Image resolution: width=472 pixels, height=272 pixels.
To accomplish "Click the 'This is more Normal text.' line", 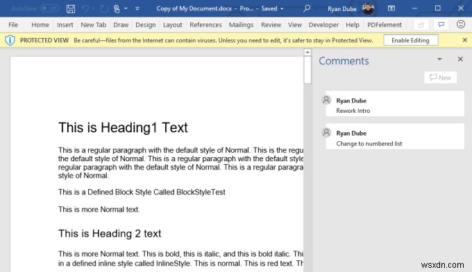I will 99,210.
